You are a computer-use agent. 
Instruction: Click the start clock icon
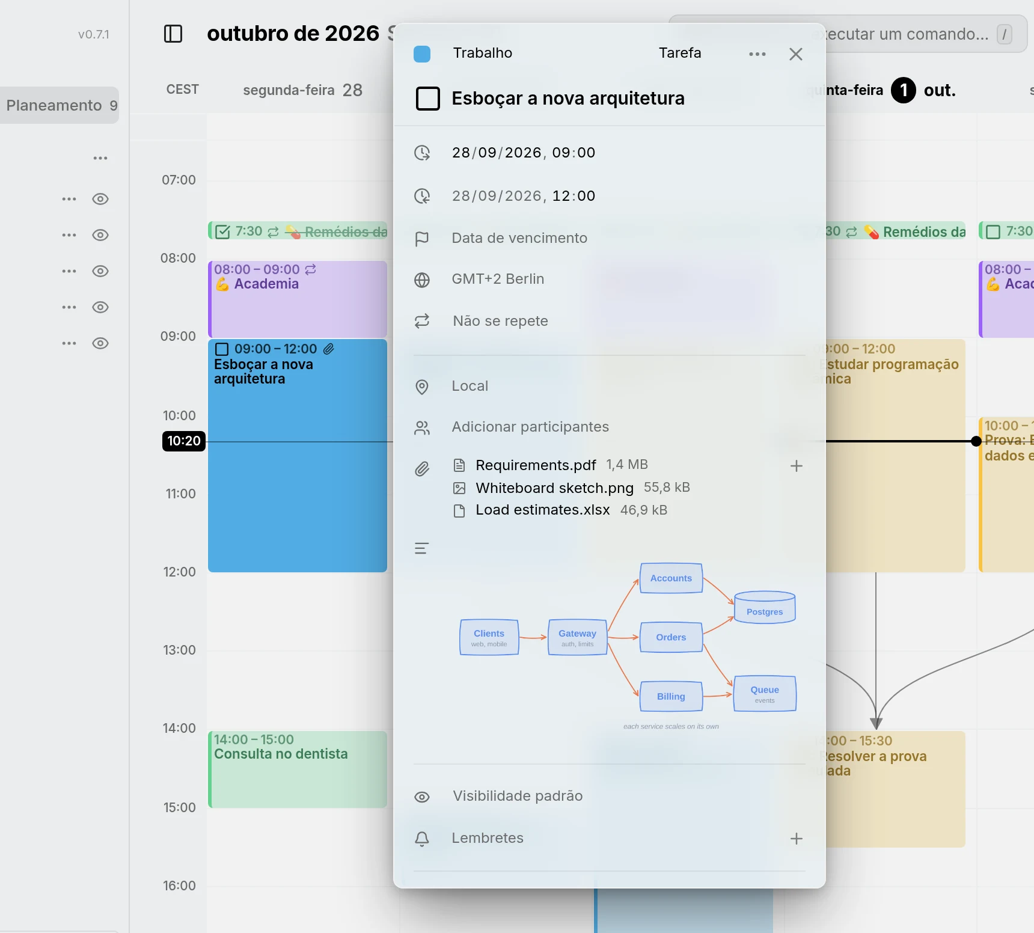pyautogui.click(x=422, y=153)
